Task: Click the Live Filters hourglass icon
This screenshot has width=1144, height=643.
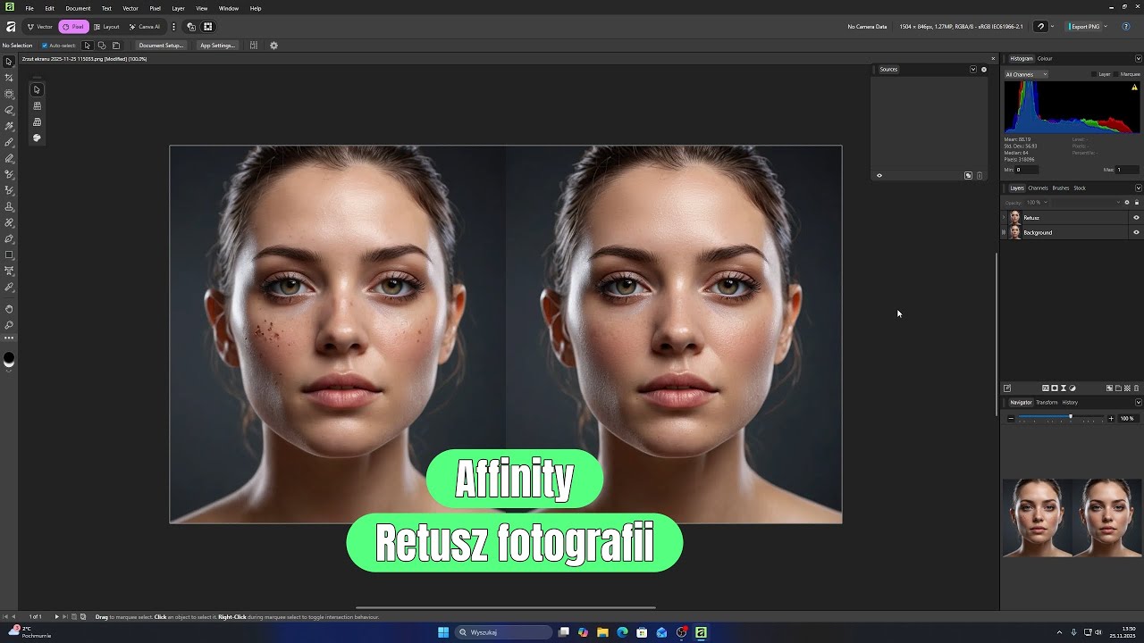Action: pos(1064,388)
